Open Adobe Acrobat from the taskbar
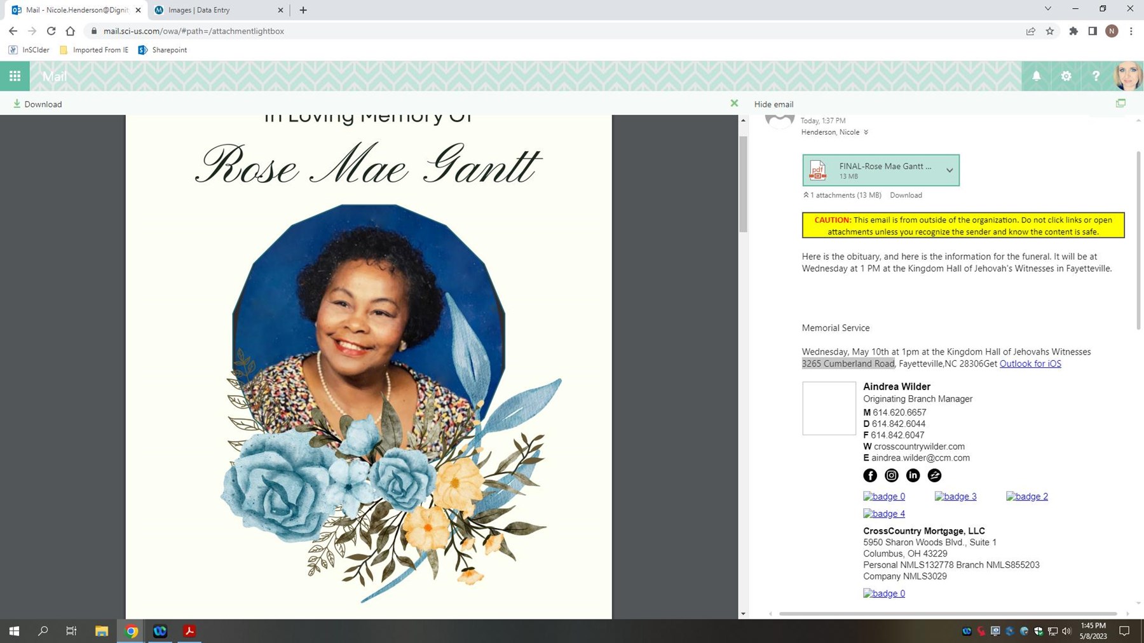This screenshot has width=1144, height=643. (189, 631)
